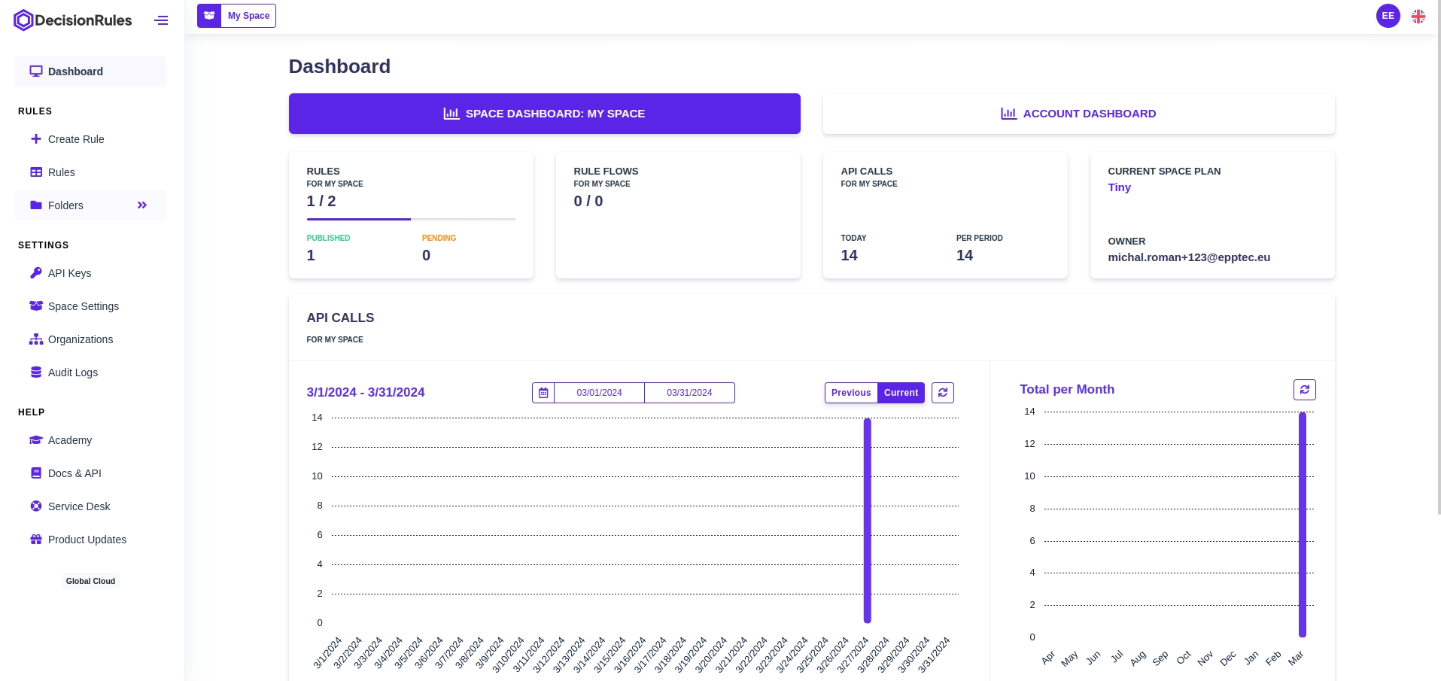Expand the Folders panel with the double chevron

coord(142,205)
